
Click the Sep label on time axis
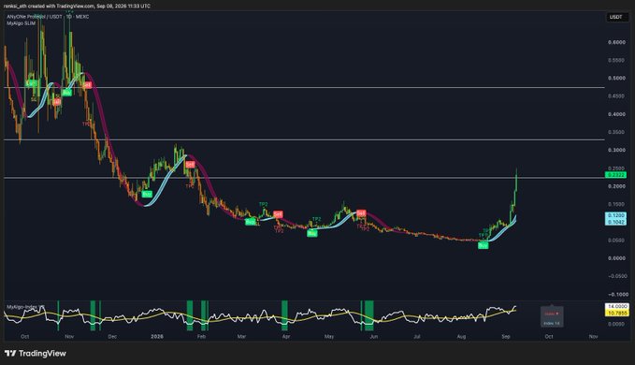point(505,336)
